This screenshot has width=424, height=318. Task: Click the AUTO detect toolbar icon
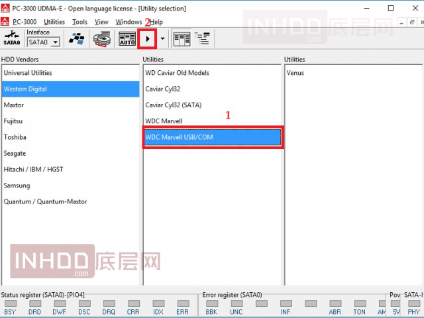click(x=127, y=39)
